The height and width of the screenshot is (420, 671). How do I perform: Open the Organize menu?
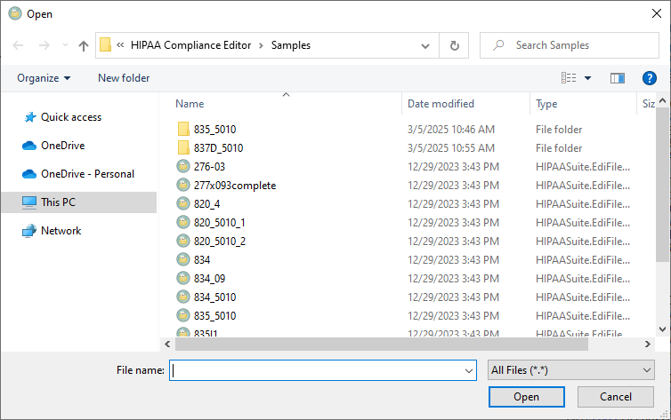(x=44, y=78)
